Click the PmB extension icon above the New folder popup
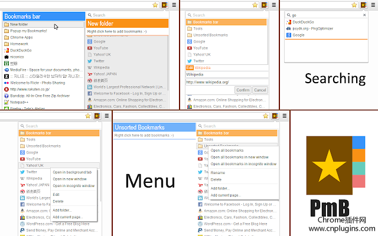This screenshot has height=236, width=378. (165, 5)
